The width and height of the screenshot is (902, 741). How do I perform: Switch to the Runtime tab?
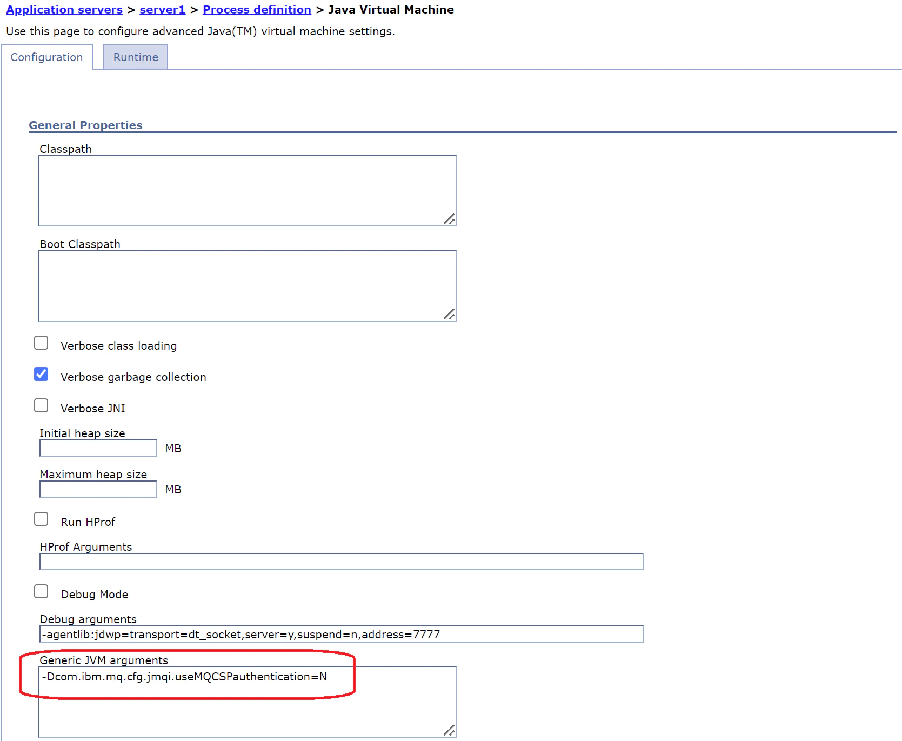point(136,57)
